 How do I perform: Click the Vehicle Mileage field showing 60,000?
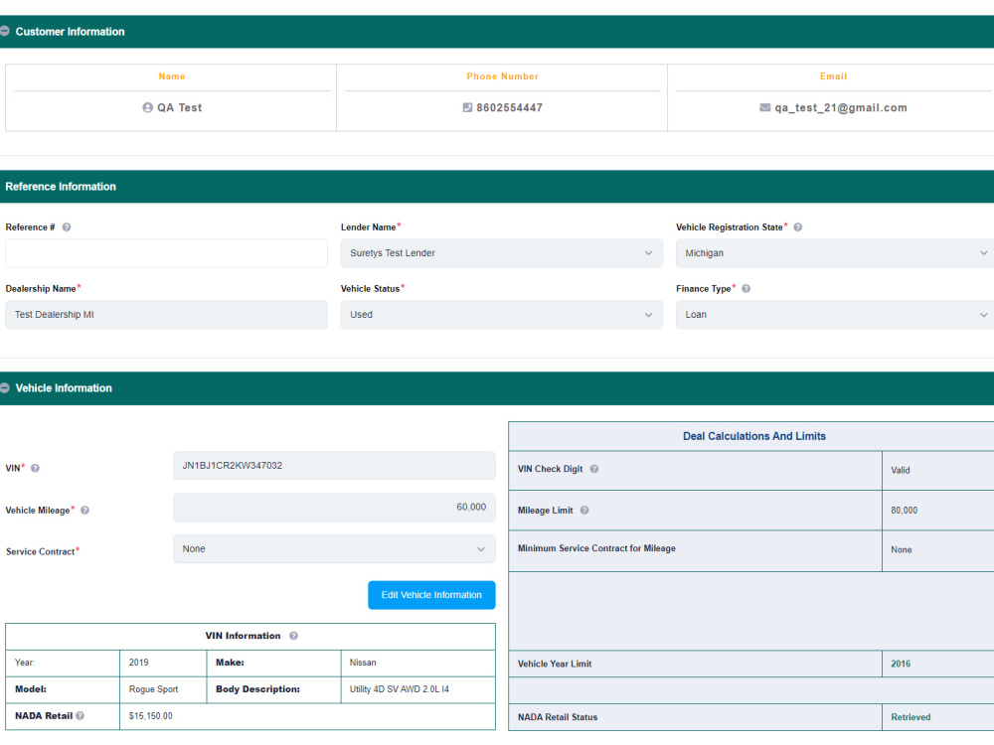coord(334,507)
